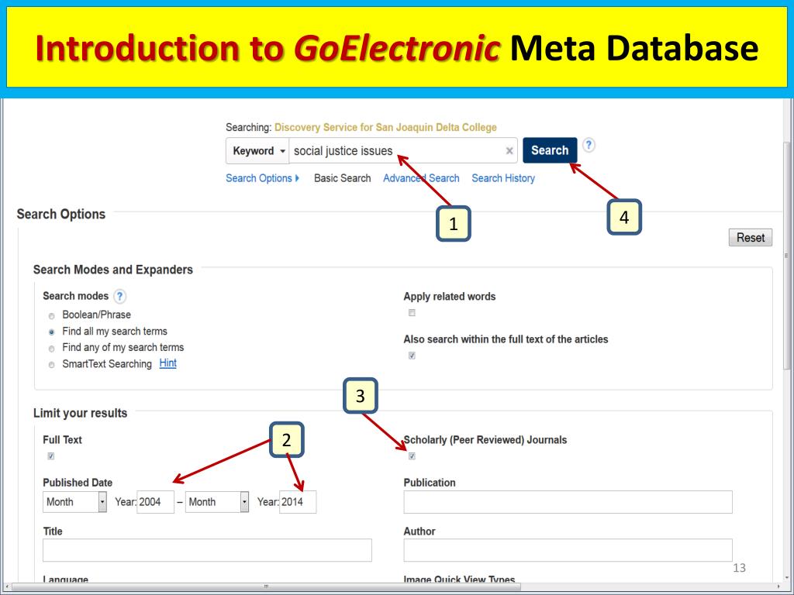Select the Boolean/Phrase search mode
The width and height of the screenshot is (794, 595).
[x=51, y=316]
